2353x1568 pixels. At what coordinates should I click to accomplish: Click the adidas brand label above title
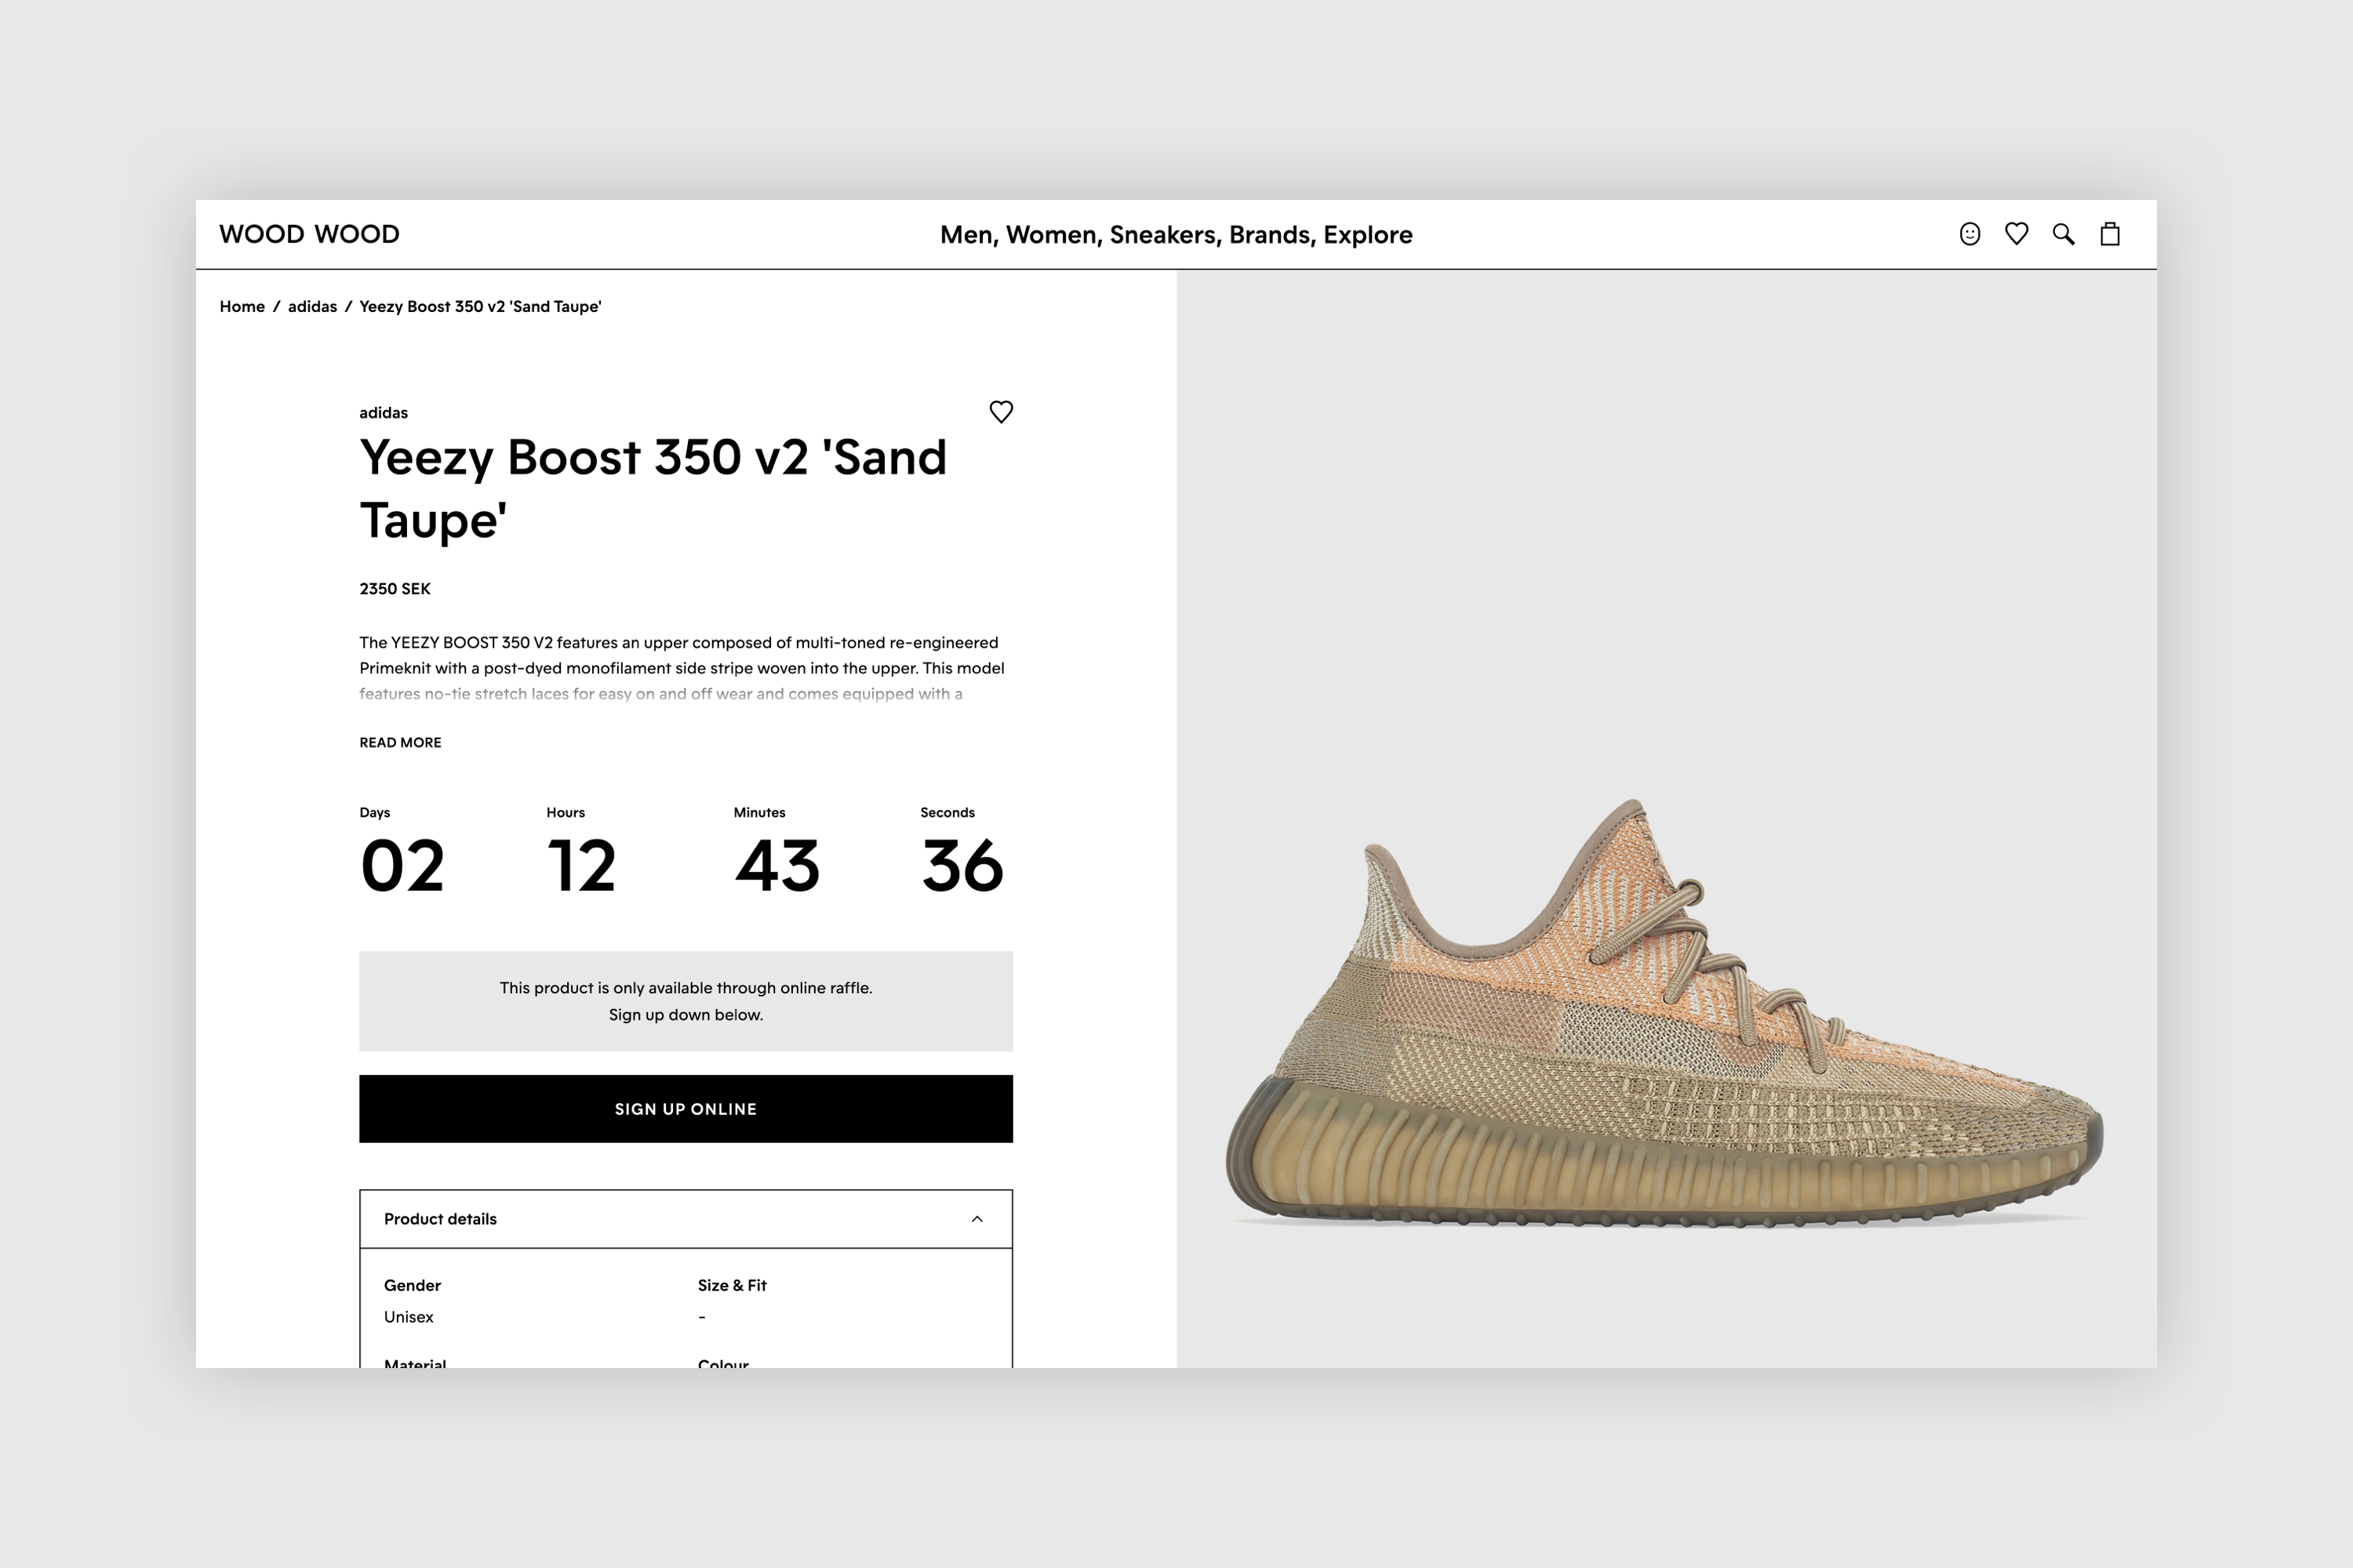click(384, 413)
